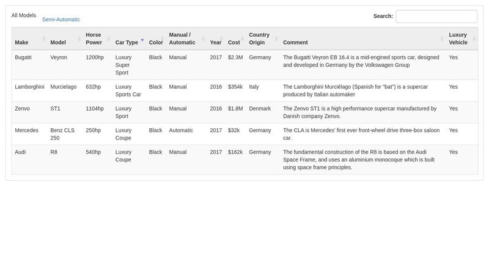Click the Comment column sort arrows
Image resolution: width=489 pixels, height=275 pixels.
click(442, 38)
